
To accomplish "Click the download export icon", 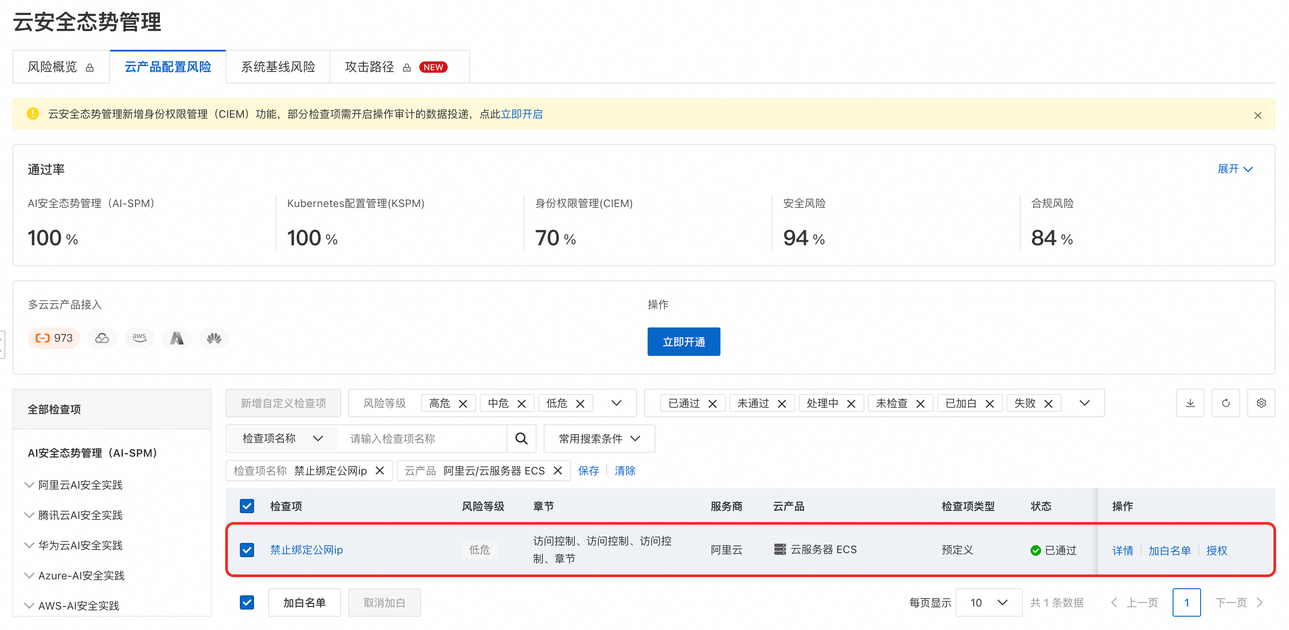I will [1190, 403].
